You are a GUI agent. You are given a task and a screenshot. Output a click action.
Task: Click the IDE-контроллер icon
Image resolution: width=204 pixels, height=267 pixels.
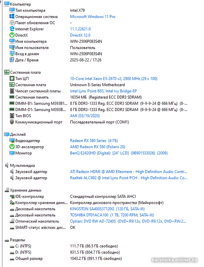(x=12, y=197)
